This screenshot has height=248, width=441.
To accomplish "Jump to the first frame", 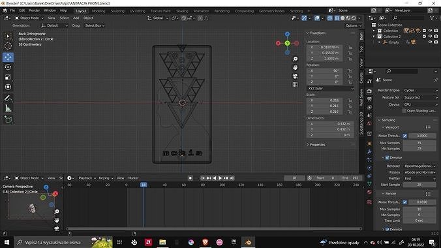I will 203,178.
